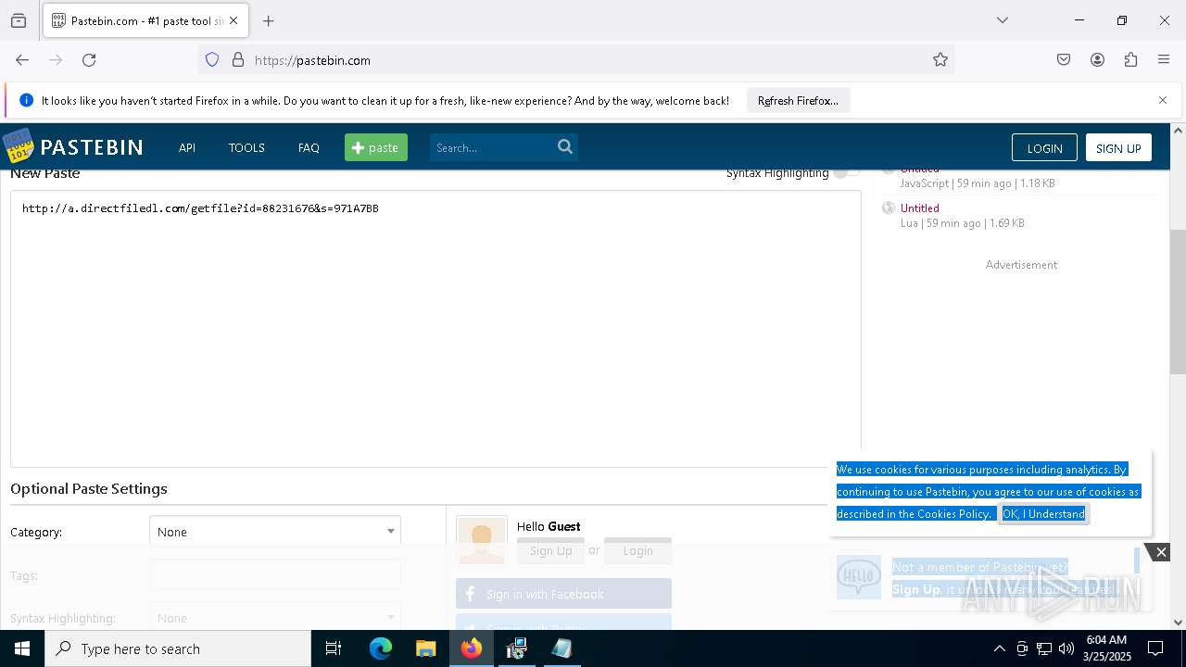The height and width of the screenshot is (667, 1186).
Task: Open the Lua Untitled paste link
Action: (919, 208)
